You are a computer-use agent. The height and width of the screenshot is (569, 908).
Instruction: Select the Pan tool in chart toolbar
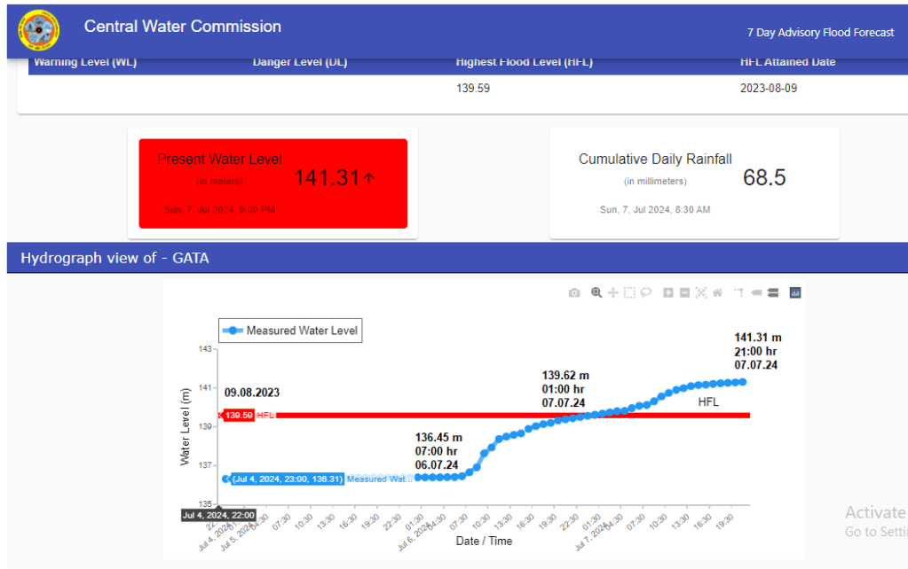(612, 293)
